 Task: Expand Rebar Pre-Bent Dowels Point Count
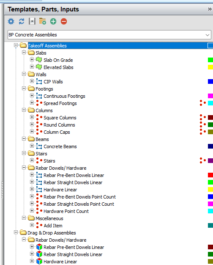point(32,196)
